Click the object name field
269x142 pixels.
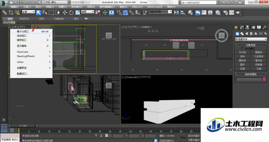(249, 79)
